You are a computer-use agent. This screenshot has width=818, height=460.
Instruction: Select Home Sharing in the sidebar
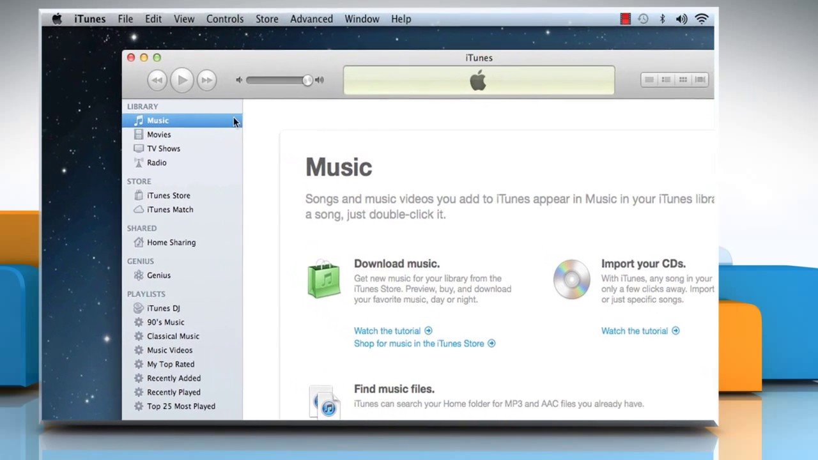[x=182, y=242]
